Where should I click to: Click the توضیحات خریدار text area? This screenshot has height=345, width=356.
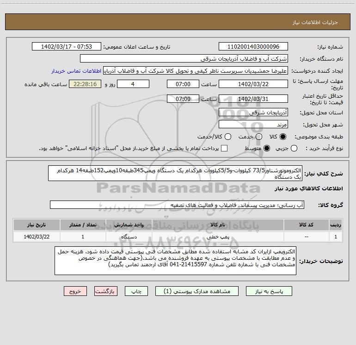[175, 261]
